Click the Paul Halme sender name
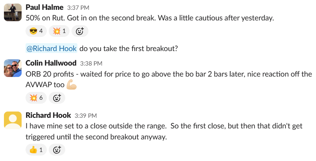Viewport: 316px width, 161px height. 43,7
